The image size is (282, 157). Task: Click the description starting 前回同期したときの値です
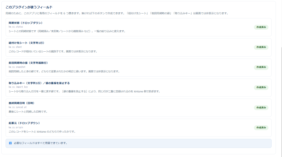(64, 71)
